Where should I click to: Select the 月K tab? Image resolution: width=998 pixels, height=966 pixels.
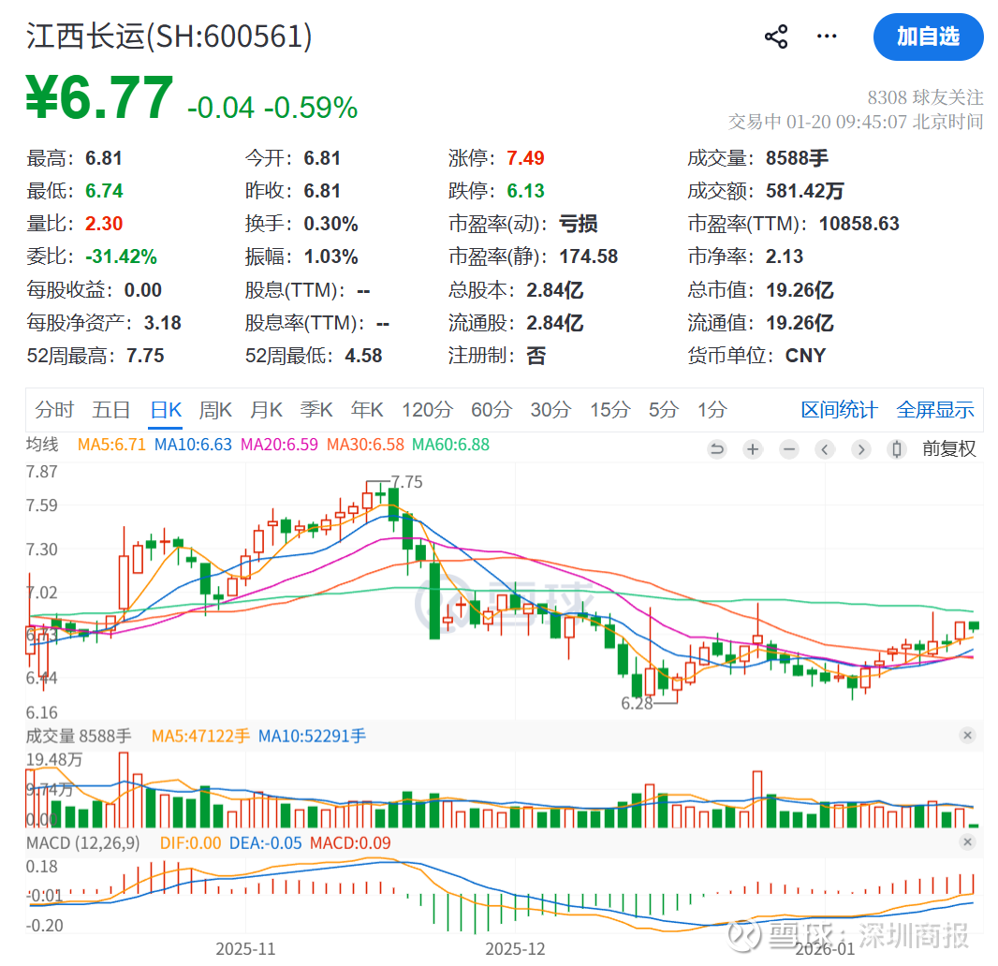[266, 410]
